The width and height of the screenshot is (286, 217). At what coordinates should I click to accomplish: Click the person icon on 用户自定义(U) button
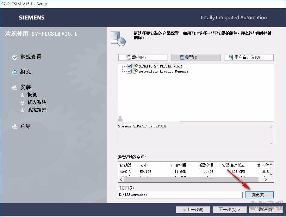click(231, 57)
